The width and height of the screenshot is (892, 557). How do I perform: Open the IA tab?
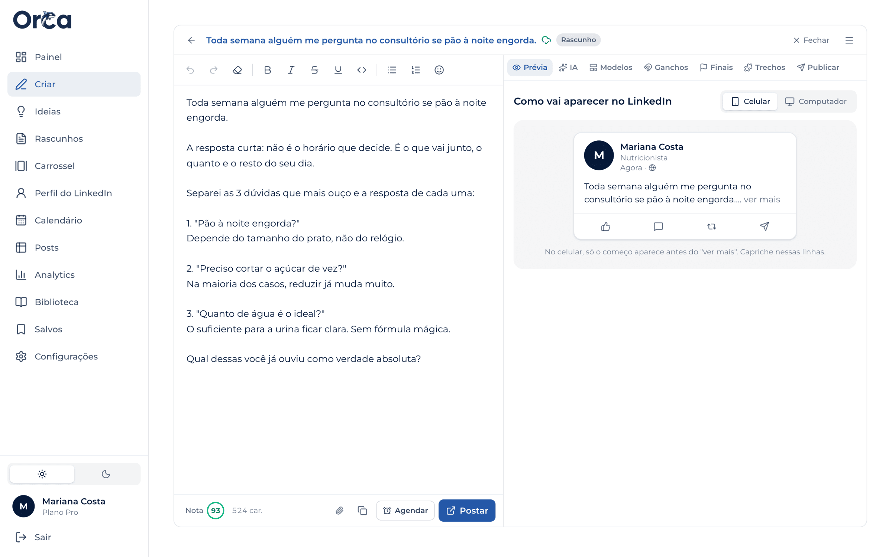coord(568,68)
